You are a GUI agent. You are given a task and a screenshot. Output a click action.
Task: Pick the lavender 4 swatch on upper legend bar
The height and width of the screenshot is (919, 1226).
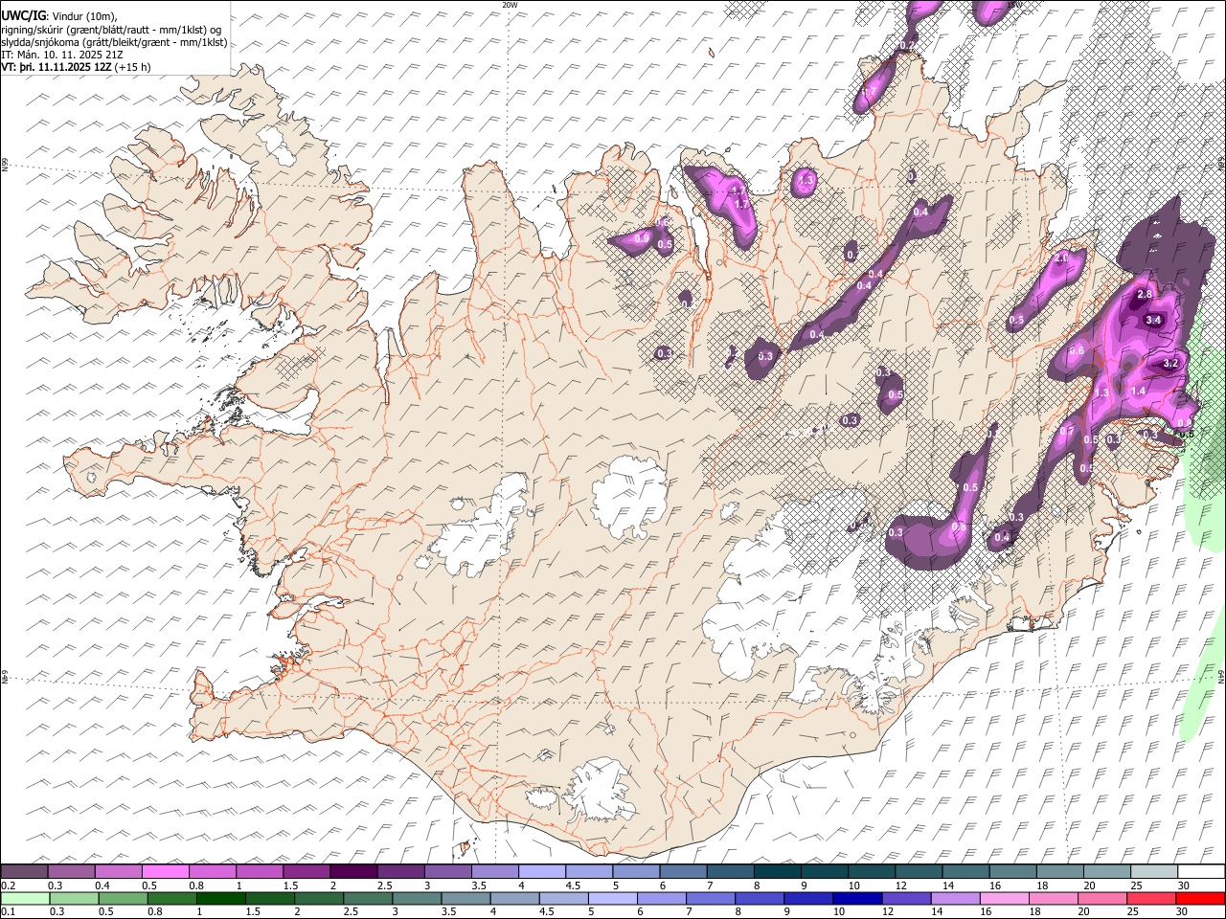(x=542, y=872)
